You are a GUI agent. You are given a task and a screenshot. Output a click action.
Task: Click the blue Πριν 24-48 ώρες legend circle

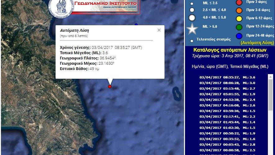(x=239, y=36)
